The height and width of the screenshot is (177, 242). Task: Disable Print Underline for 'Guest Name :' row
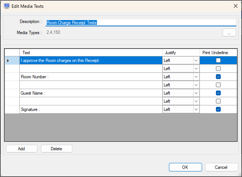click(x=218, y=93)
